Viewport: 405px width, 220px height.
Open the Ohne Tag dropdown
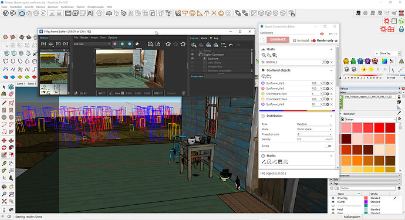click(x=389, y=53)
